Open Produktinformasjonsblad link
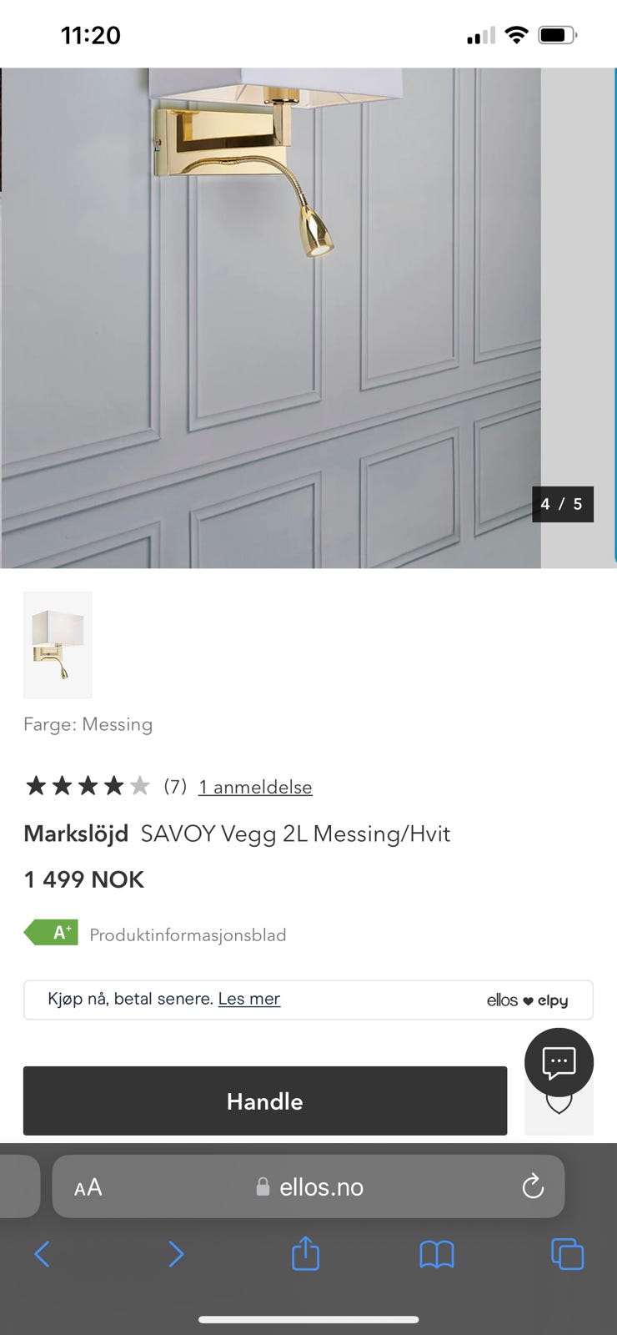The height and width of the screenshot is (1335, 617). click(188, 934)
